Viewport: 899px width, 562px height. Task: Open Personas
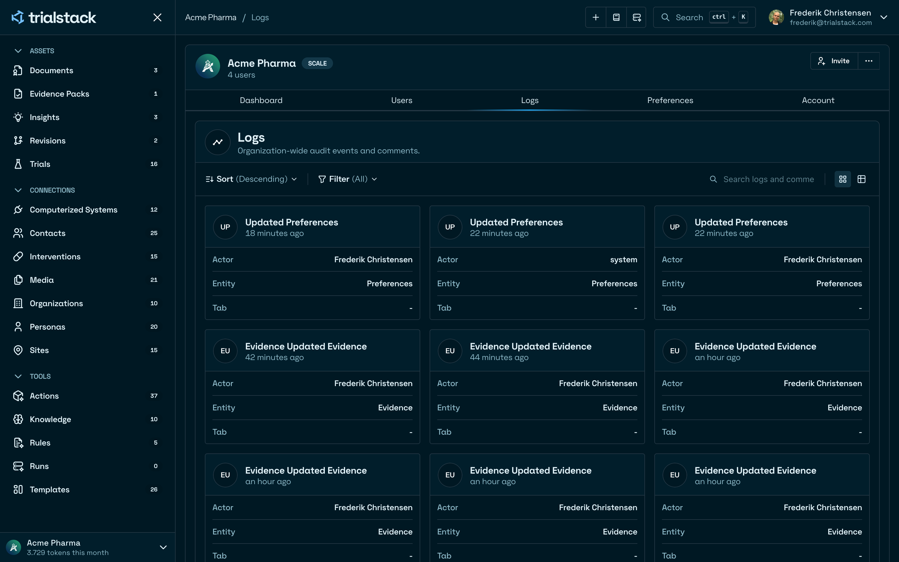tap(88, 327)
